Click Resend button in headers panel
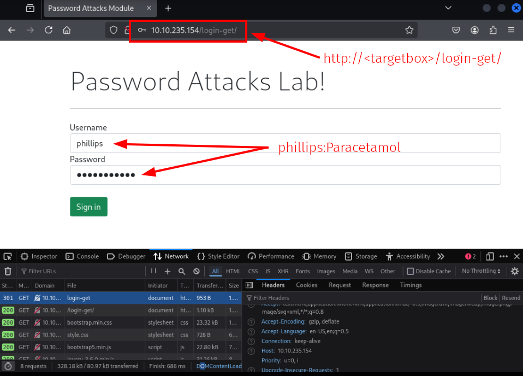Viewport: 523px width, 376px height. (511, 298)
